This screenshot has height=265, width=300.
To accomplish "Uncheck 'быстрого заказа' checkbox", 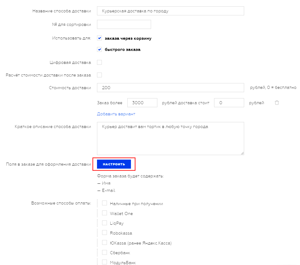I will 99,50.
